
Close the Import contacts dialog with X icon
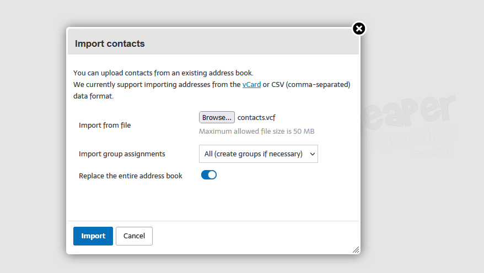pyautogui.click(x=359, y=29)
